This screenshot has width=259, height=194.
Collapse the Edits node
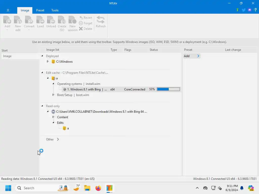[53, 123]
